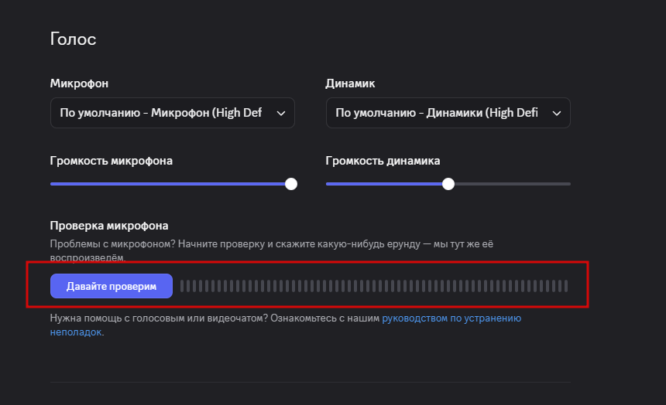
Task: Click the Динамик field label
Action: [350, 83]
